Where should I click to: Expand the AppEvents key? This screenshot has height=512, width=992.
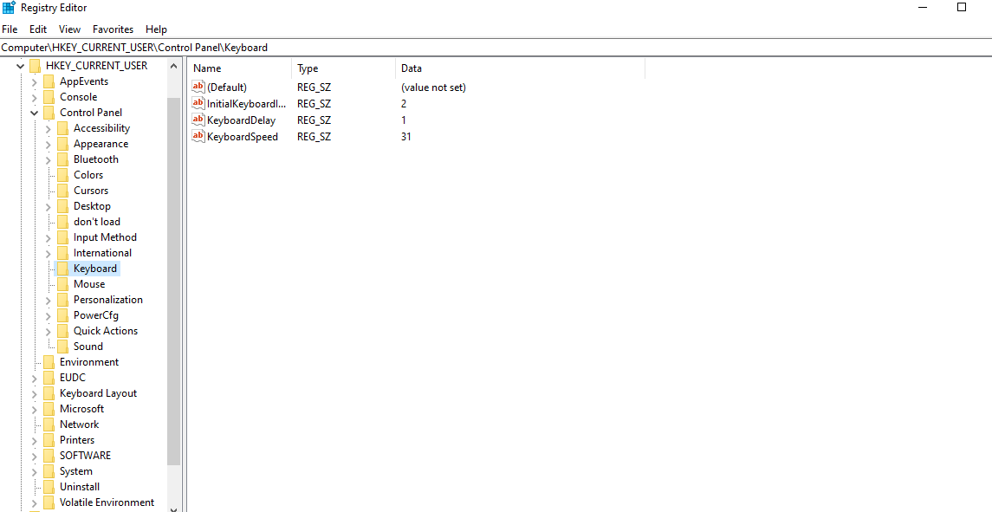(x=34, y=81)
